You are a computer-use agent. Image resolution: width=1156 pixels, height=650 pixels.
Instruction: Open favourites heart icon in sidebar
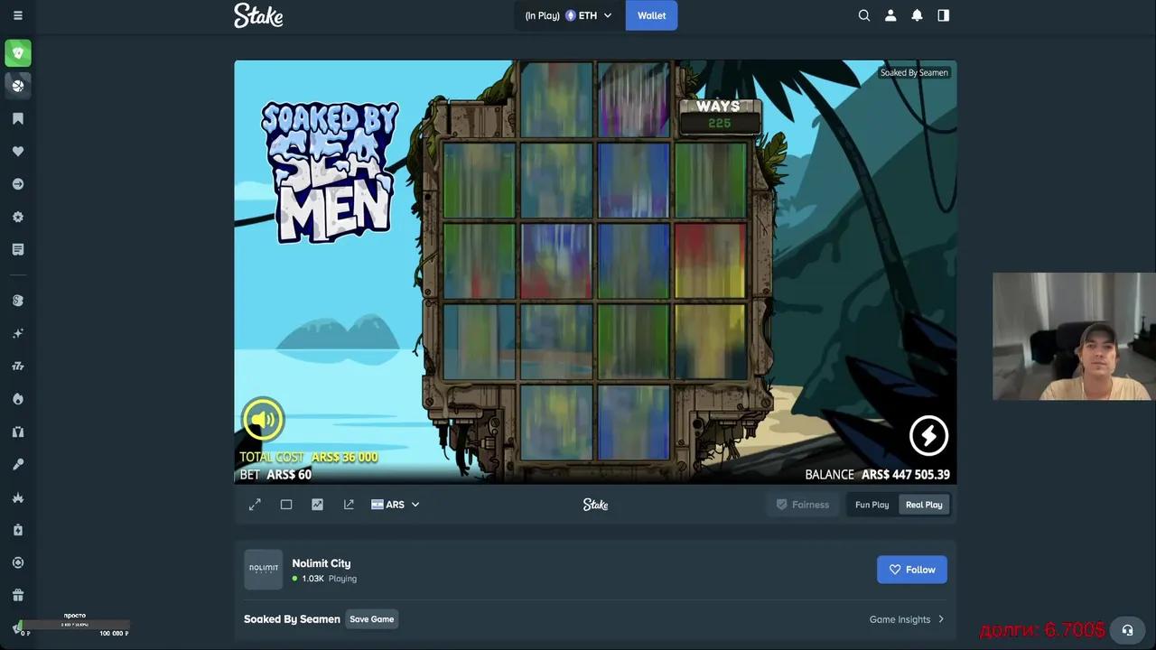click(18, 152)
